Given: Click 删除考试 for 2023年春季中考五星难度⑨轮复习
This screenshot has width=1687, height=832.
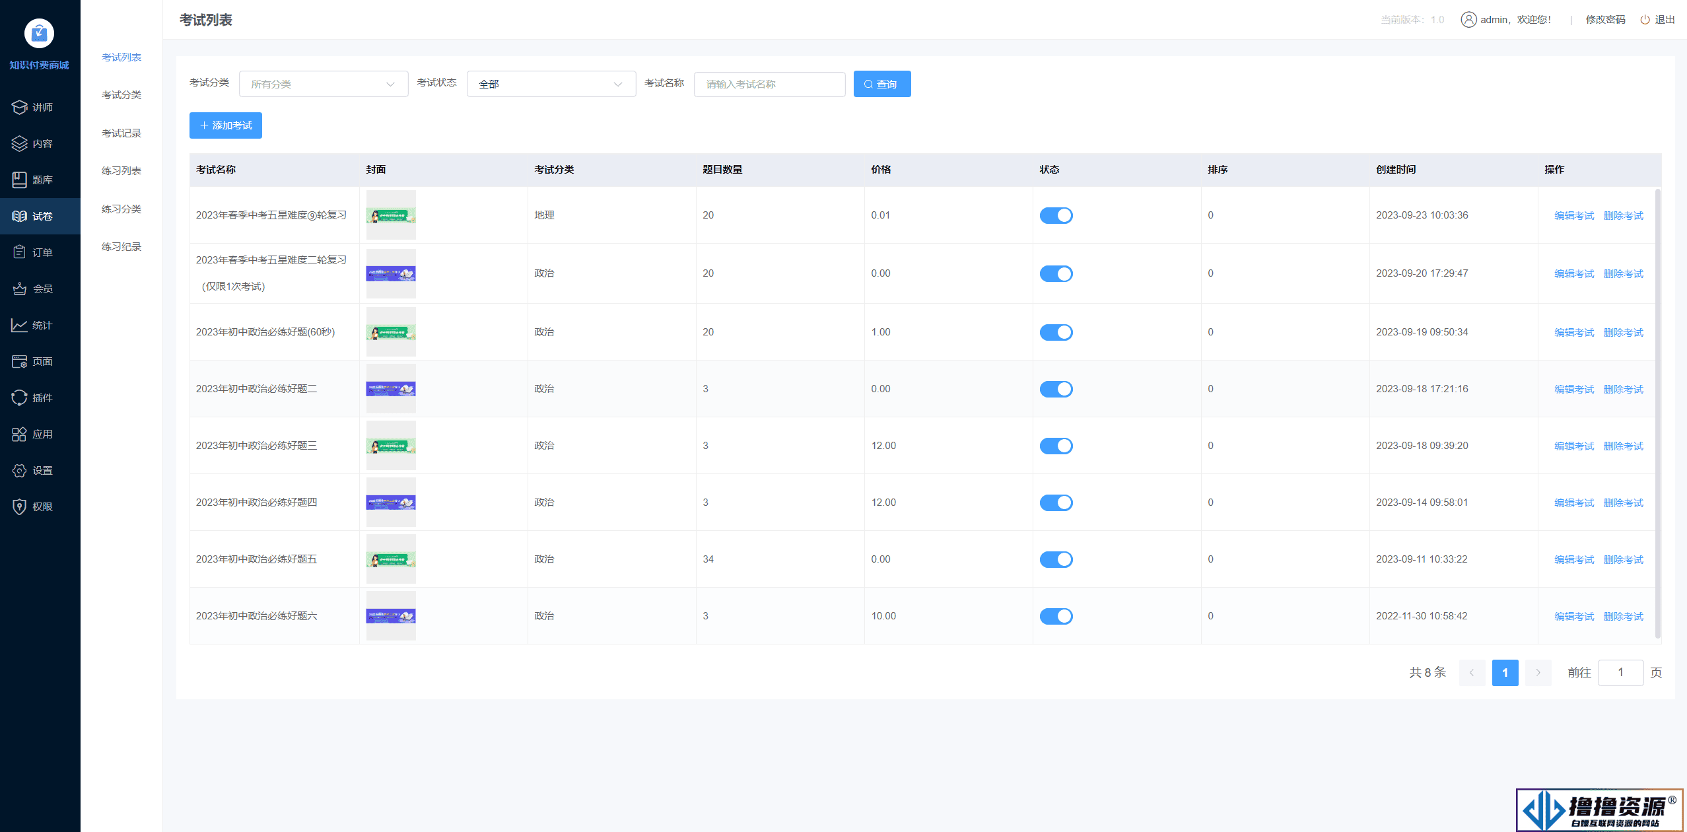Looking at the screenshot, I should click(x=1624, y=216).
